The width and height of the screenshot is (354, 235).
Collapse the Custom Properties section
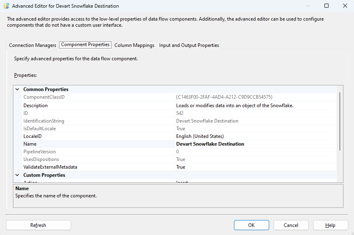pos(17,175)
